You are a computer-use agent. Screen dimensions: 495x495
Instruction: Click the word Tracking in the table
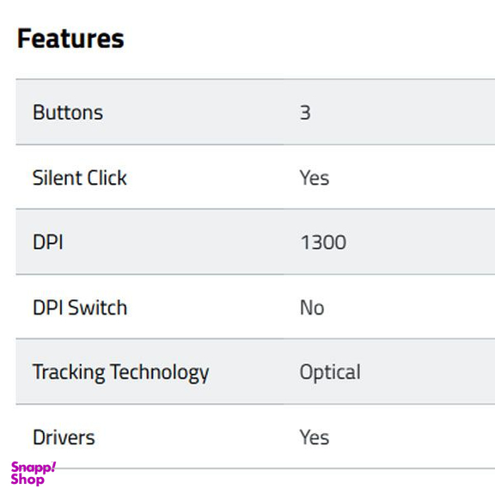click(x=69, y=373)
